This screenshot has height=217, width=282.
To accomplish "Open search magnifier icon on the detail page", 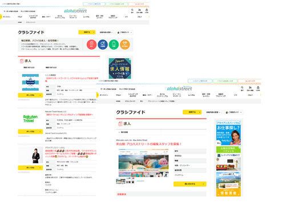I will pyautogui.click(x=242, y=87).
